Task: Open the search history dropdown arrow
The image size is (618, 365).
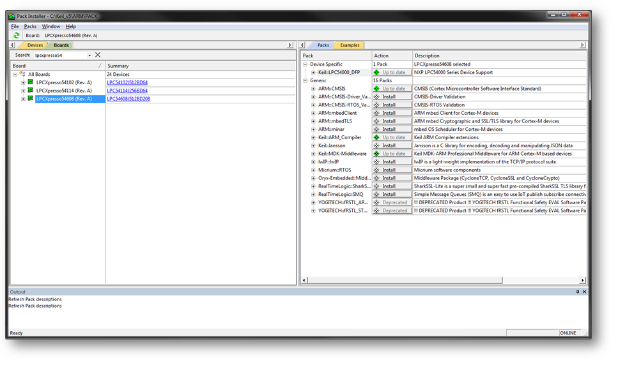Action: point(89,56)
